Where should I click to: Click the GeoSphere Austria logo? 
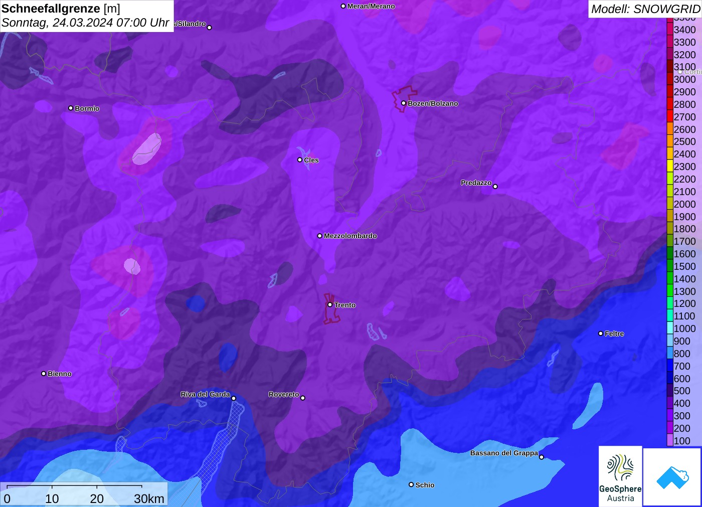(x=620, y=476)
